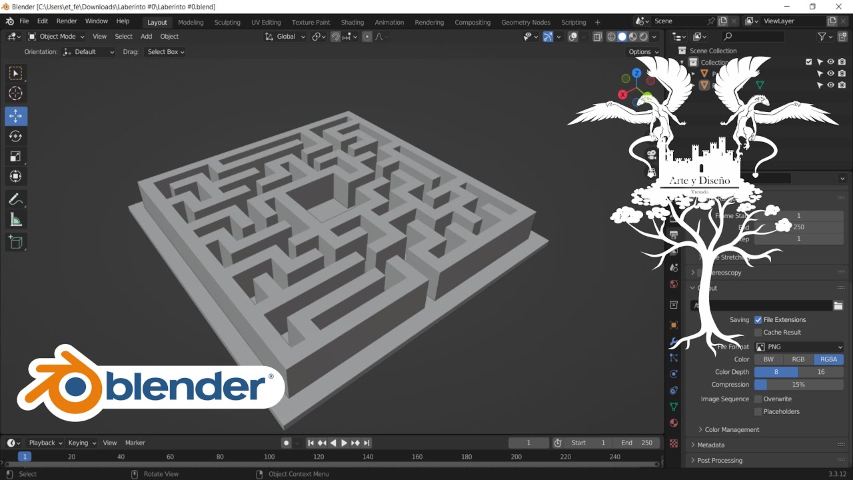Open the outliner filter dropdown
Image resolution: width=853 pixels, height=480 pixels.
coord(825,37)
